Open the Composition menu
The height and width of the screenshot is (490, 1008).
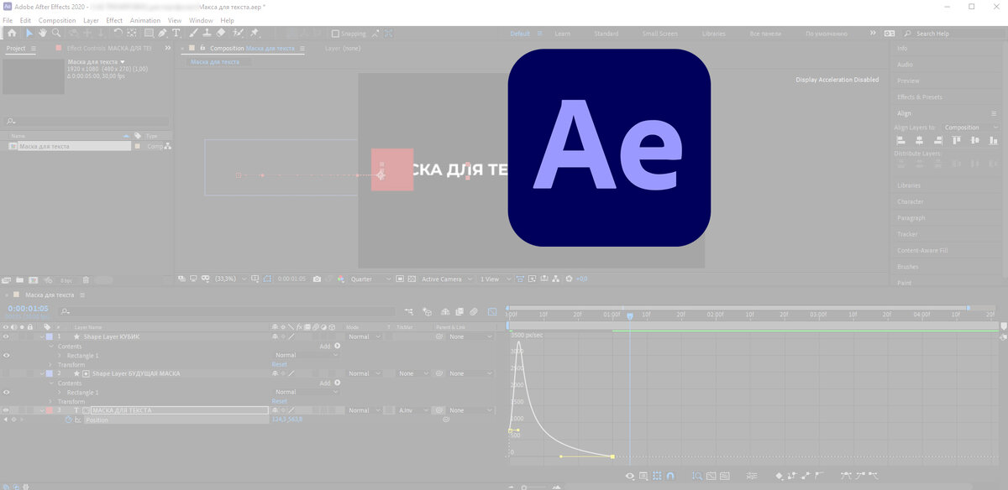pyautogui.click(x=57, y=20)
